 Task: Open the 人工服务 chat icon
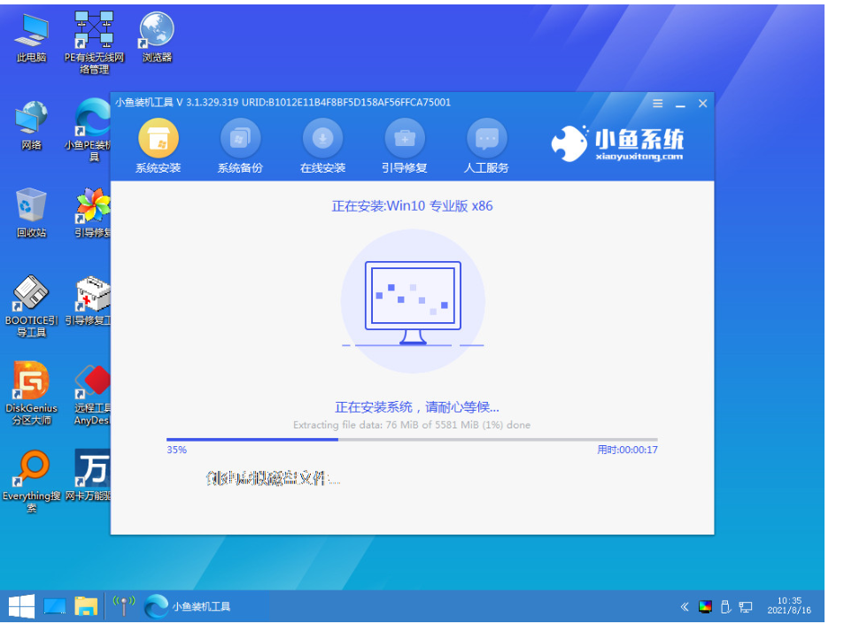486,138
